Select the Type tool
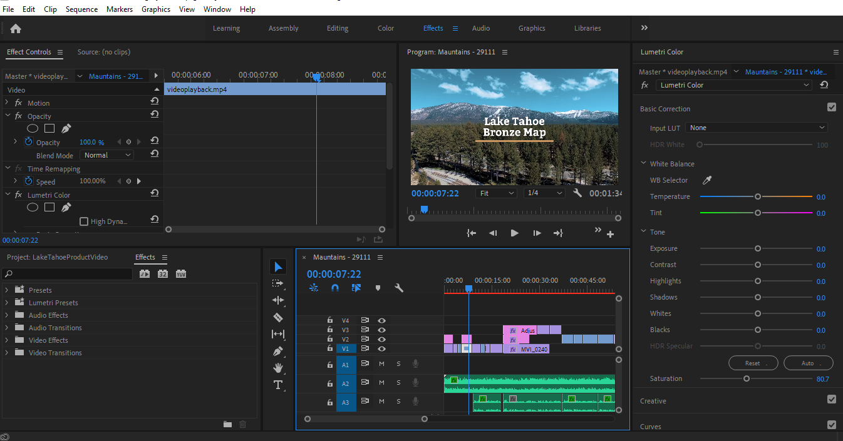 tap(278, 385)
